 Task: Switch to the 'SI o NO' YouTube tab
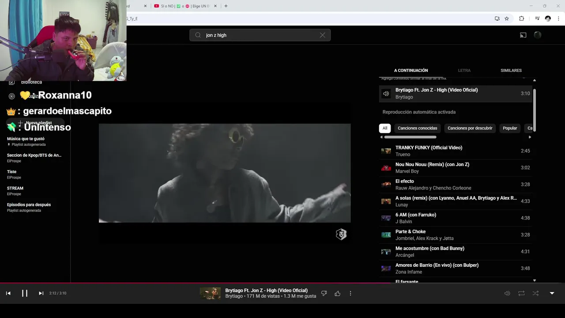[185, 6]
